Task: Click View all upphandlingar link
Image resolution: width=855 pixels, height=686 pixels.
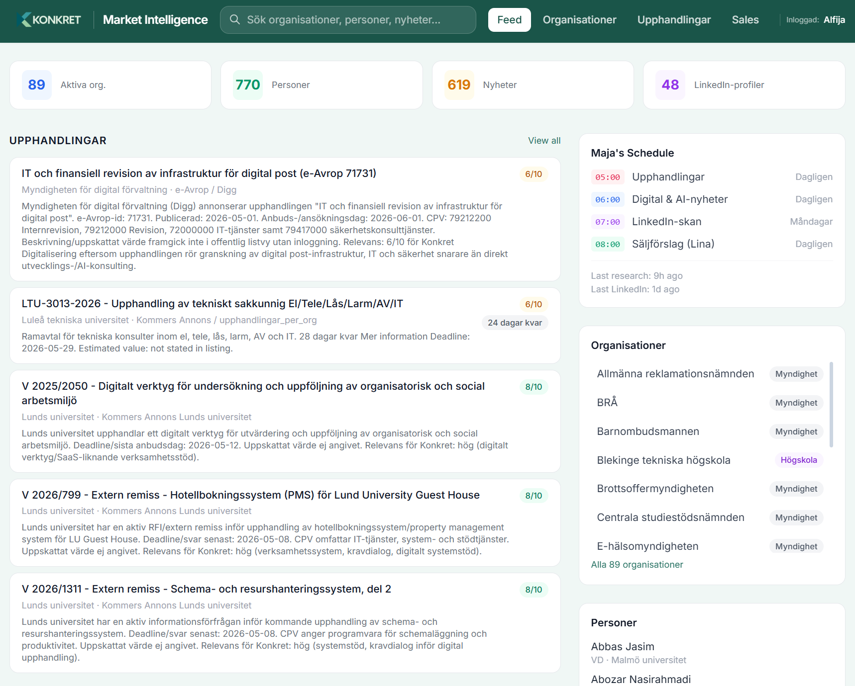Action: coord(544,141)
